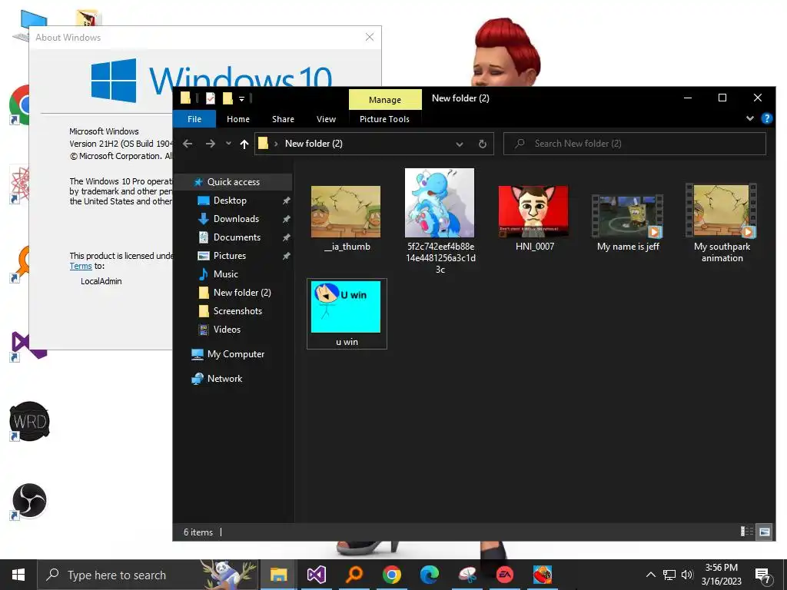Image resolution: width=787 pixels, height=590 pixels.
Task: Click the Terms link in About Windows
Action: tap(80, 267)
